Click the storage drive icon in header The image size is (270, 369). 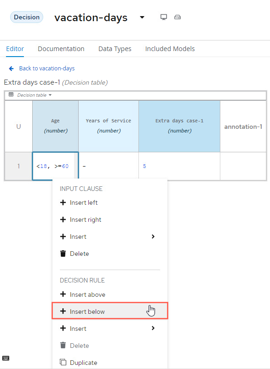coord(178,17)
